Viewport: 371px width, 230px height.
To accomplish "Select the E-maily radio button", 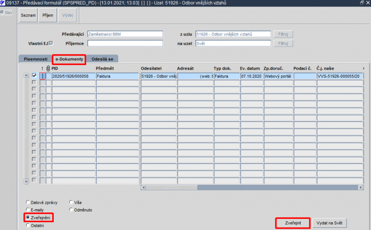I will [x=28, y=210].
